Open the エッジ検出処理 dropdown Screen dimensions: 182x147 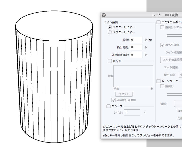coord(171,60)
